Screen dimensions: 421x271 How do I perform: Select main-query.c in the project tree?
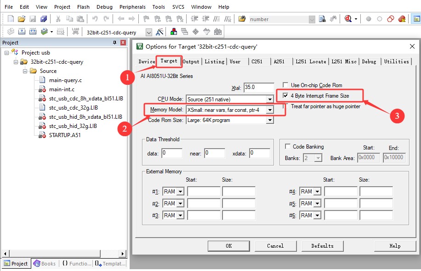coord(65,80)
